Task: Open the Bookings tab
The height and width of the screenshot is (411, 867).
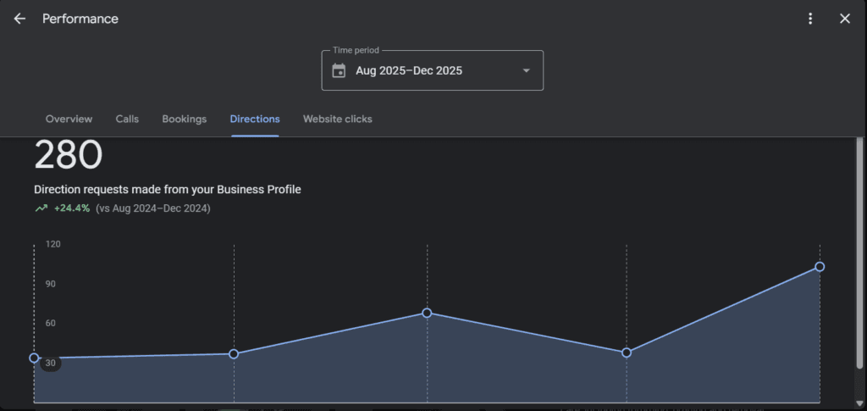Action: pyautogui.click(x=184, y=119)
